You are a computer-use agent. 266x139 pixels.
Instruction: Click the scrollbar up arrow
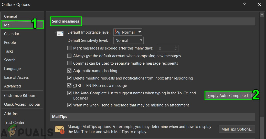coord(262,14)
